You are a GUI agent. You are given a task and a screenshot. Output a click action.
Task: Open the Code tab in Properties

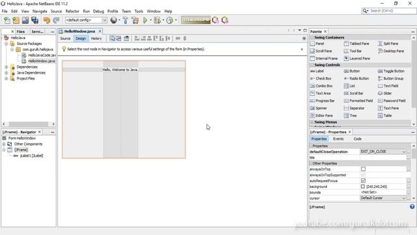[358, 139]
